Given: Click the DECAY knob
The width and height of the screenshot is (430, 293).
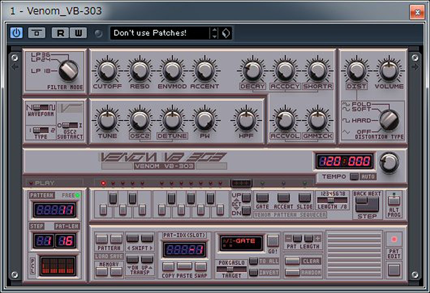Looking at the screenshot, I should pos(253,71).
